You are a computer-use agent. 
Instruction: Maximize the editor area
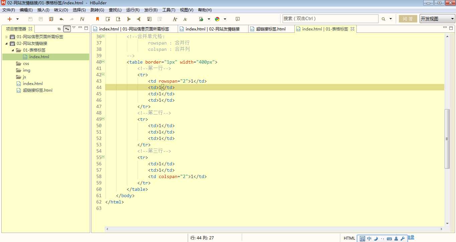451,28
